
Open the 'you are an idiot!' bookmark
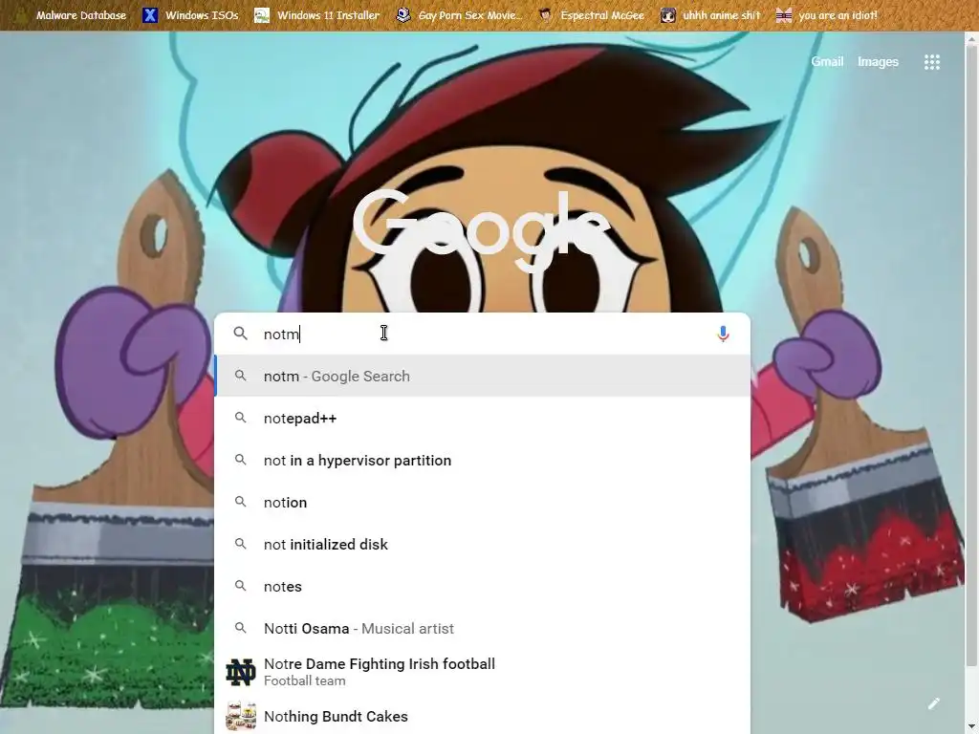click(826, 15)
